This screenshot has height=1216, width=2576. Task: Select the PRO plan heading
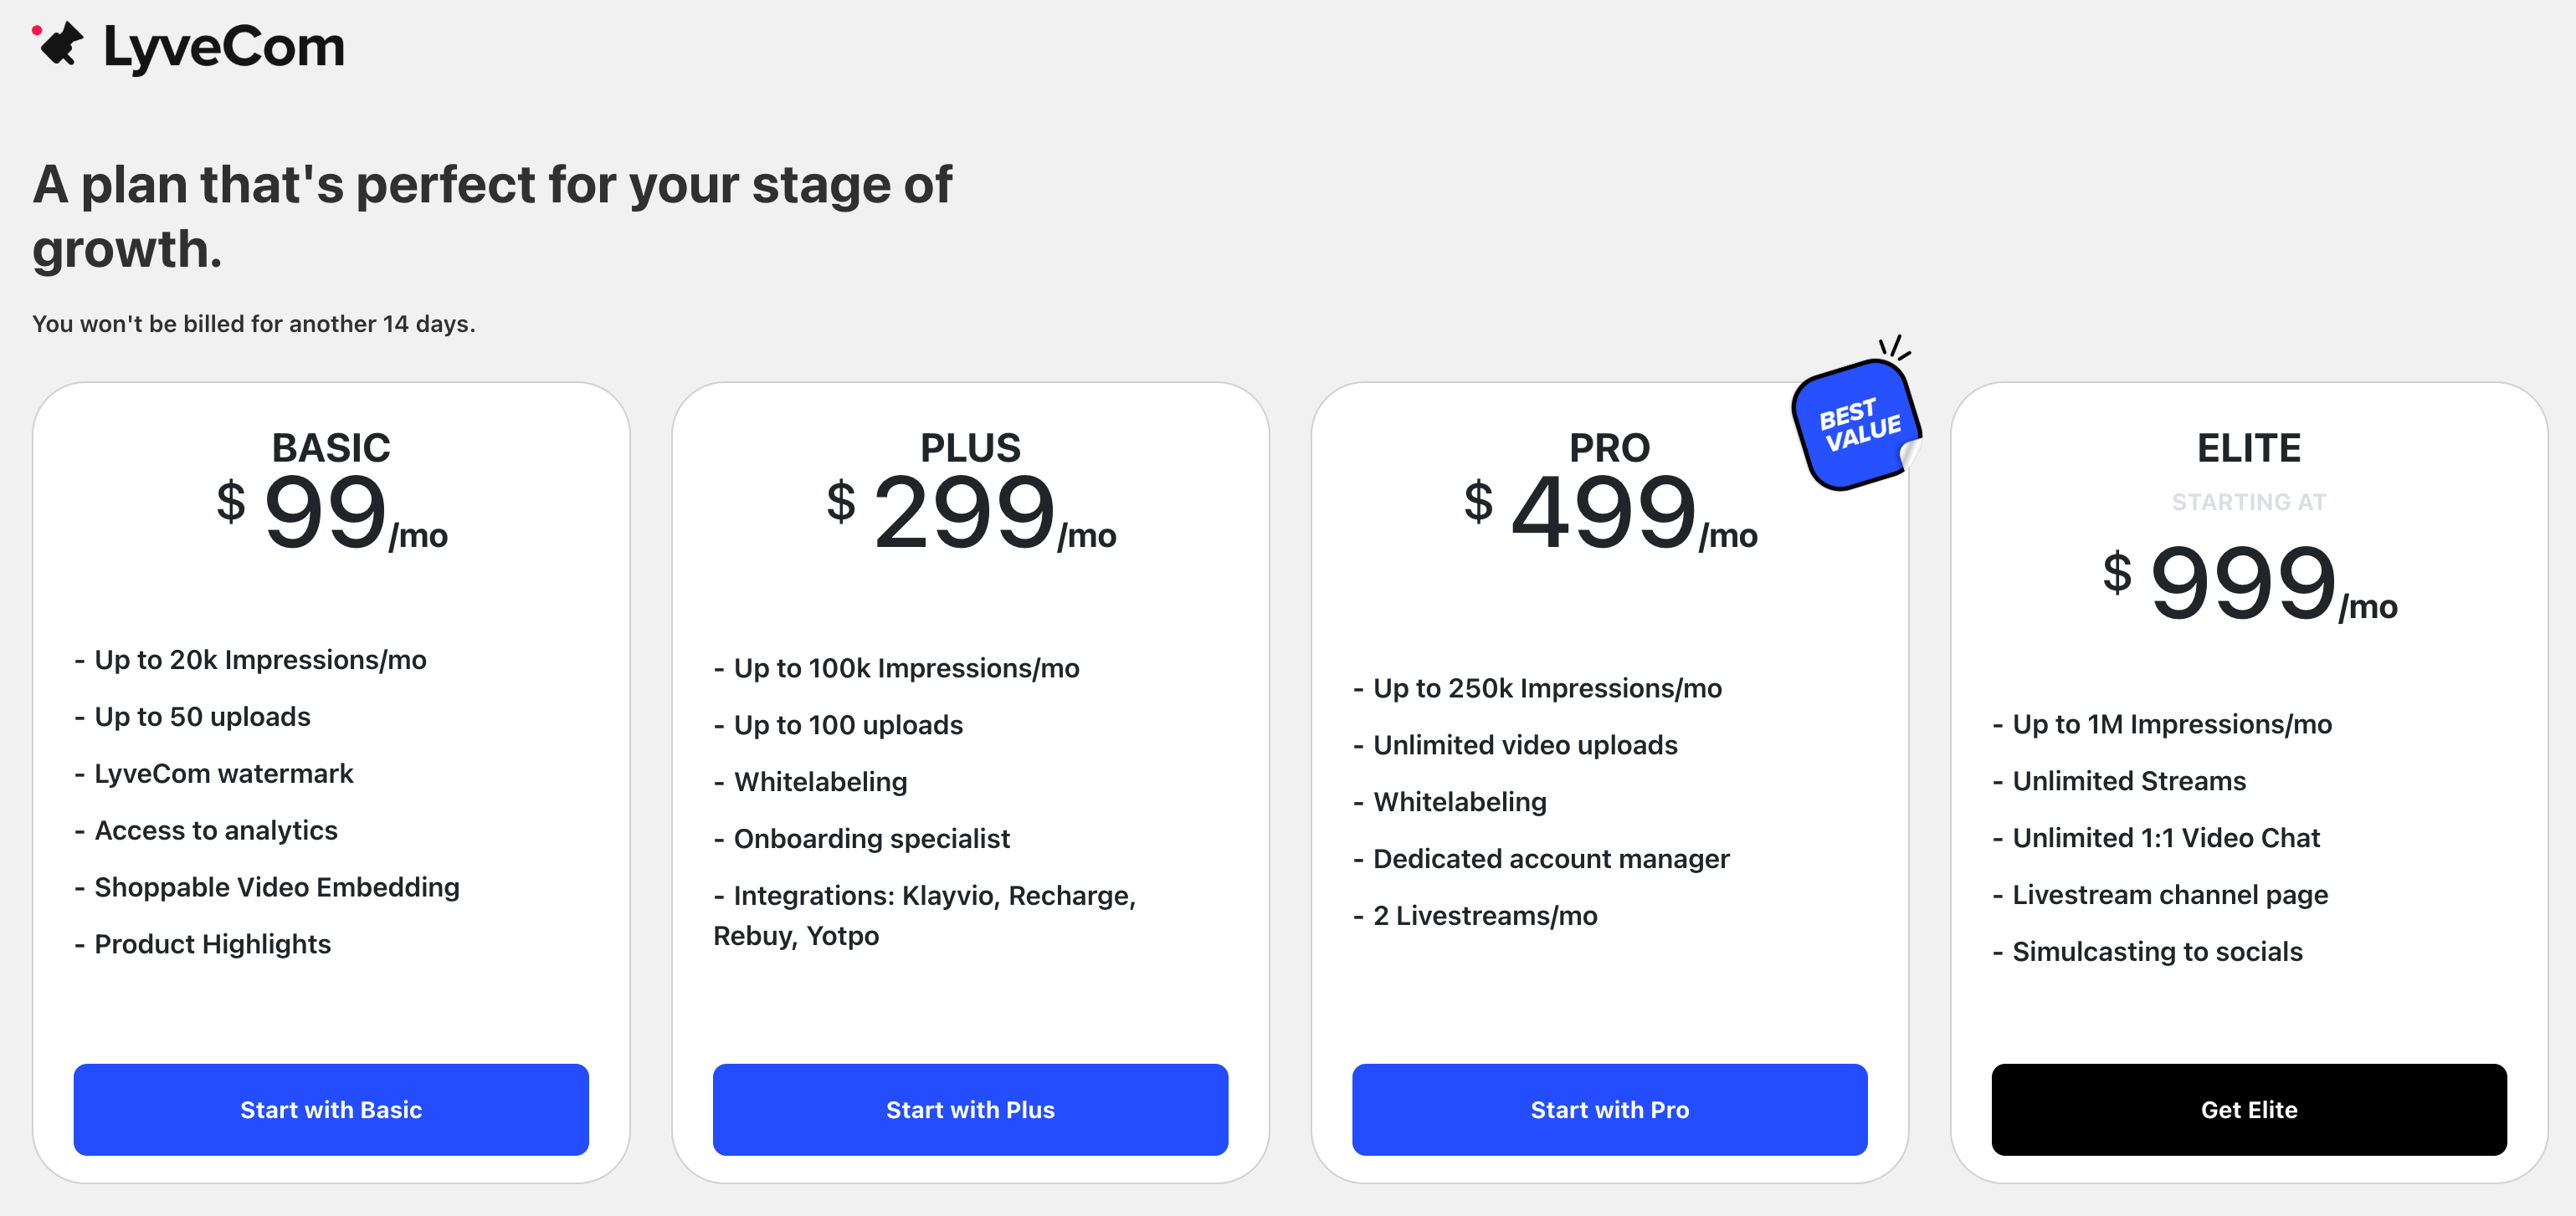click(1609, 447)
